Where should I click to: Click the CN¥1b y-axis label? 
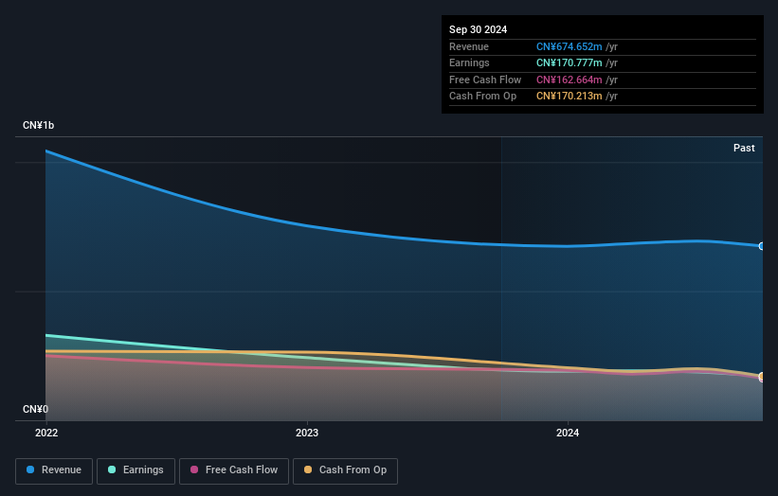point(38,125)
